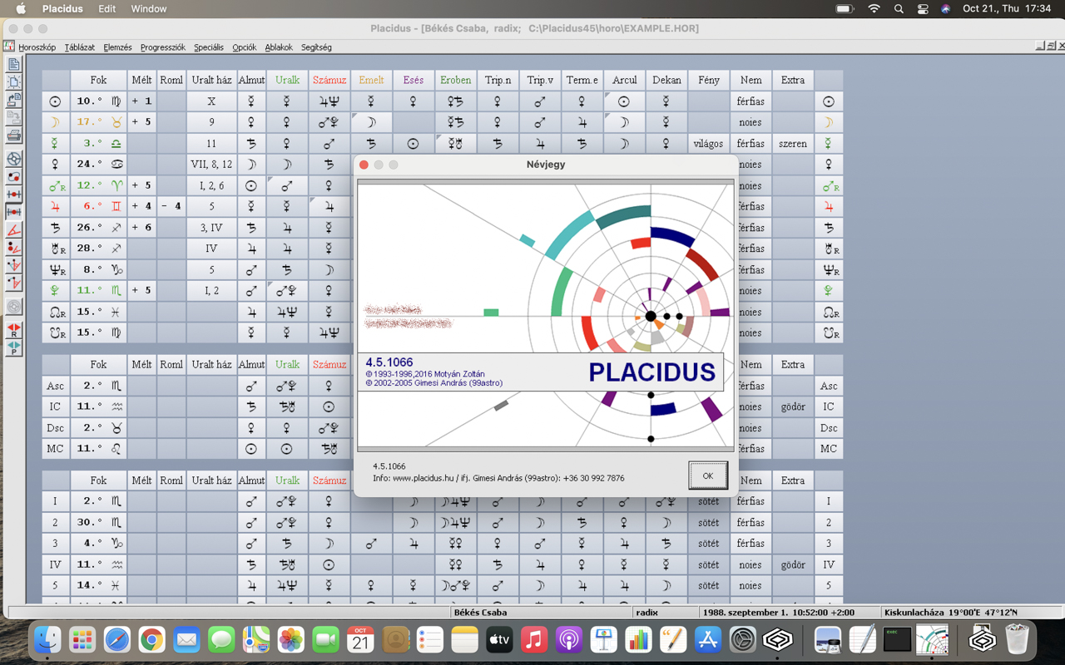
Task: Click the Esés column header
Action: pyautogui.click(x=414, y=80)
